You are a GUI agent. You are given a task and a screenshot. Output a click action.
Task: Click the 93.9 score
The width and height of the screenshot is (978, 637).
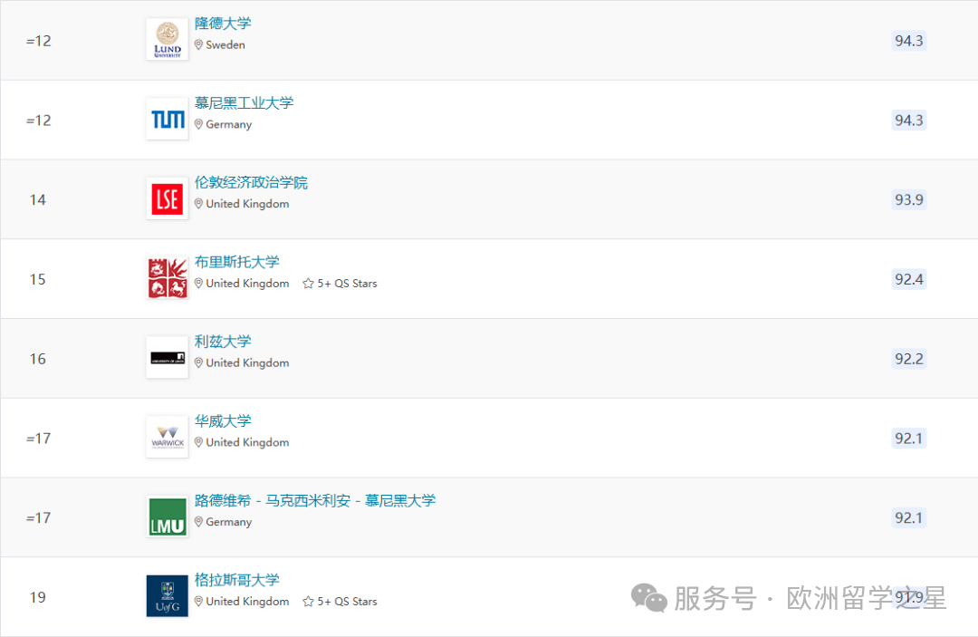click(909, 199)
